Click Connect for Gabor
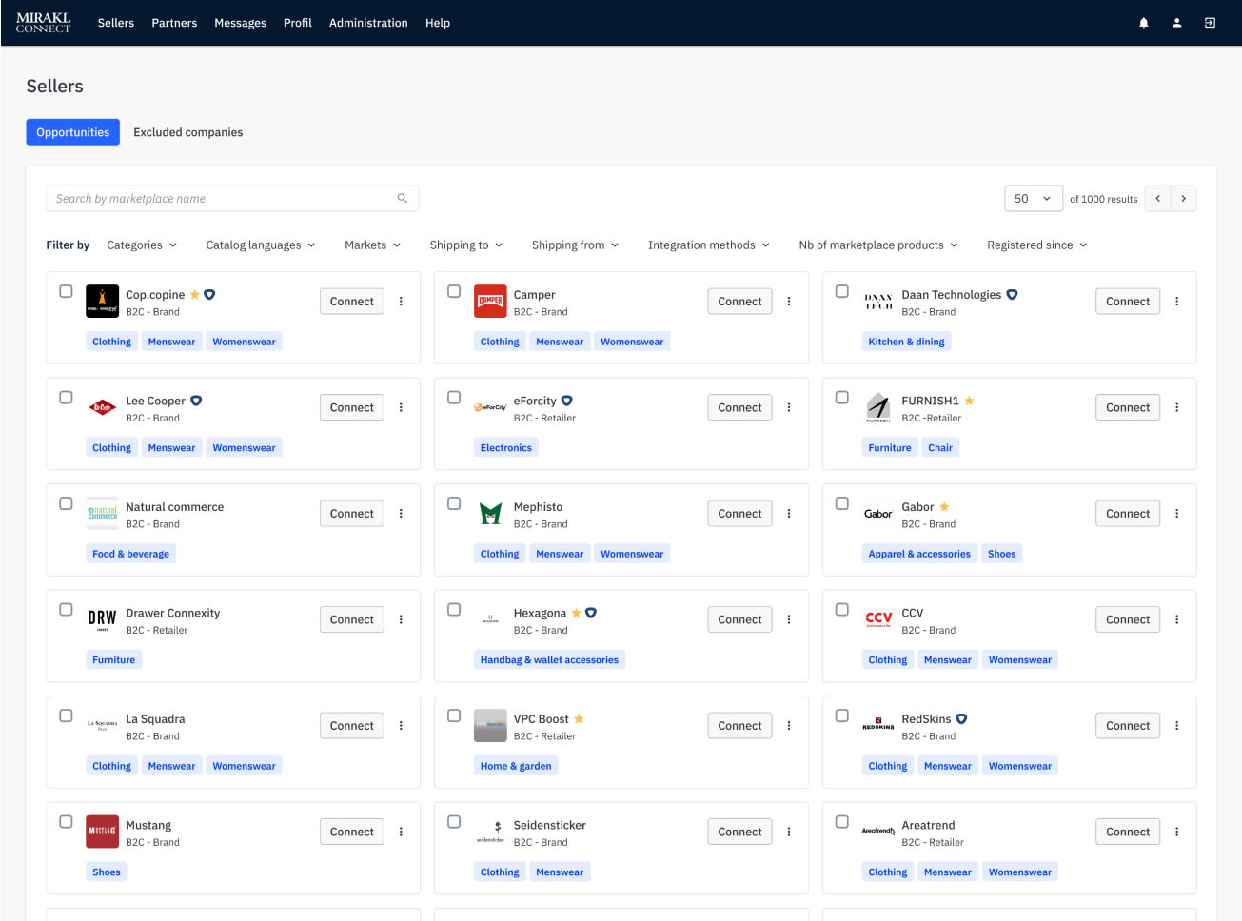Image resolution: width=1242 pixels, height=921 pixels. click(1128, 514)
